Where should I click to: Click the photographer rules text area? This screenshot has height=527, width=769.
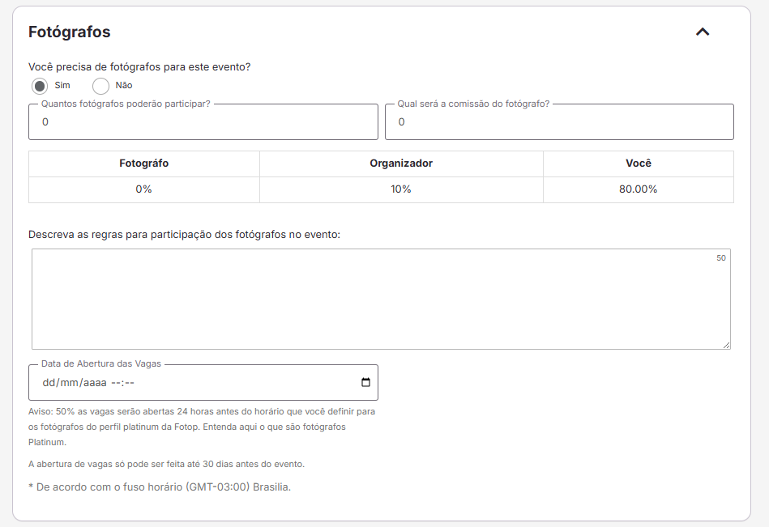381,299
